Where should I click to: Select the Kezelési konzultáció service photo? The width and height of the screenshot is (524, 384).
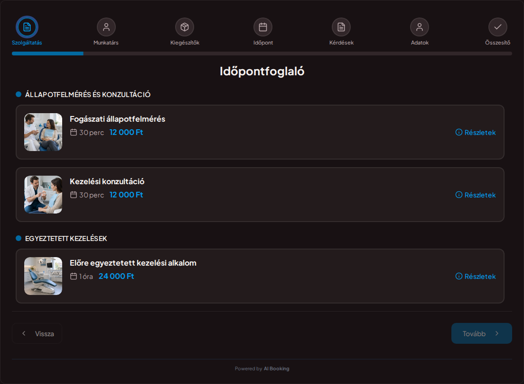(x=43, y=194)
